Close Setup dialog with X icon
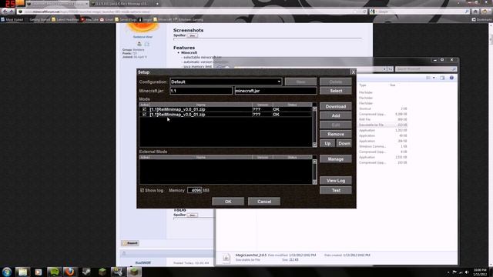This screenshot has height=277, width=493. (x=353, y=72)
